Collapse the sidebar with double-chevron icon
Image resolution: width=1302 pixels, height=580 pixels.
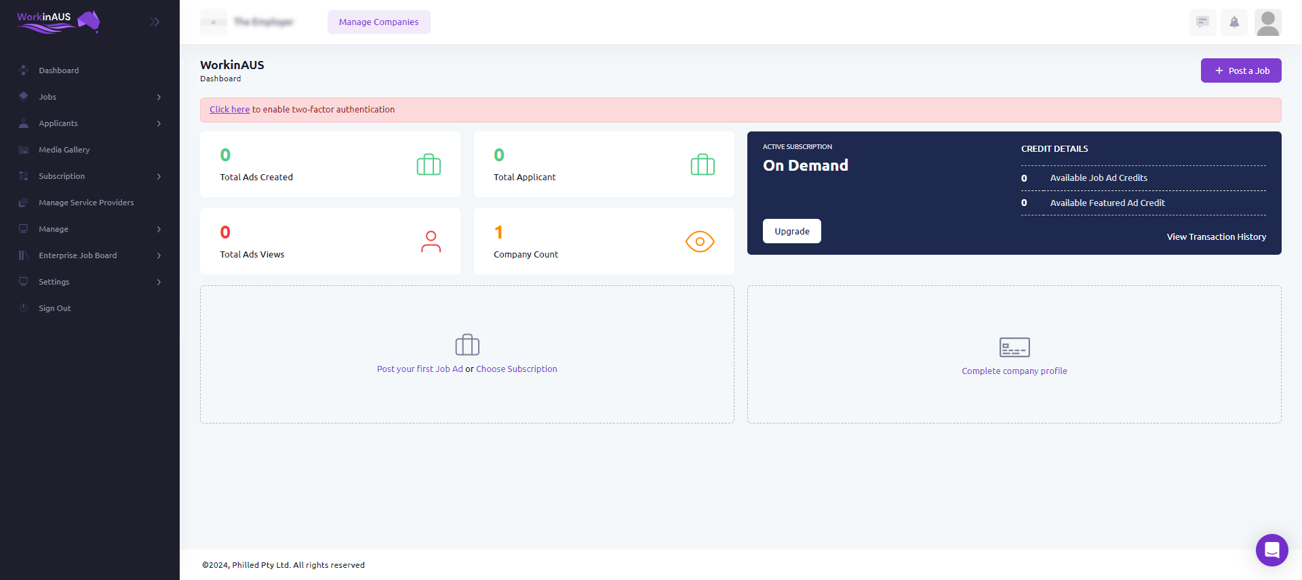tap(155, 22)
